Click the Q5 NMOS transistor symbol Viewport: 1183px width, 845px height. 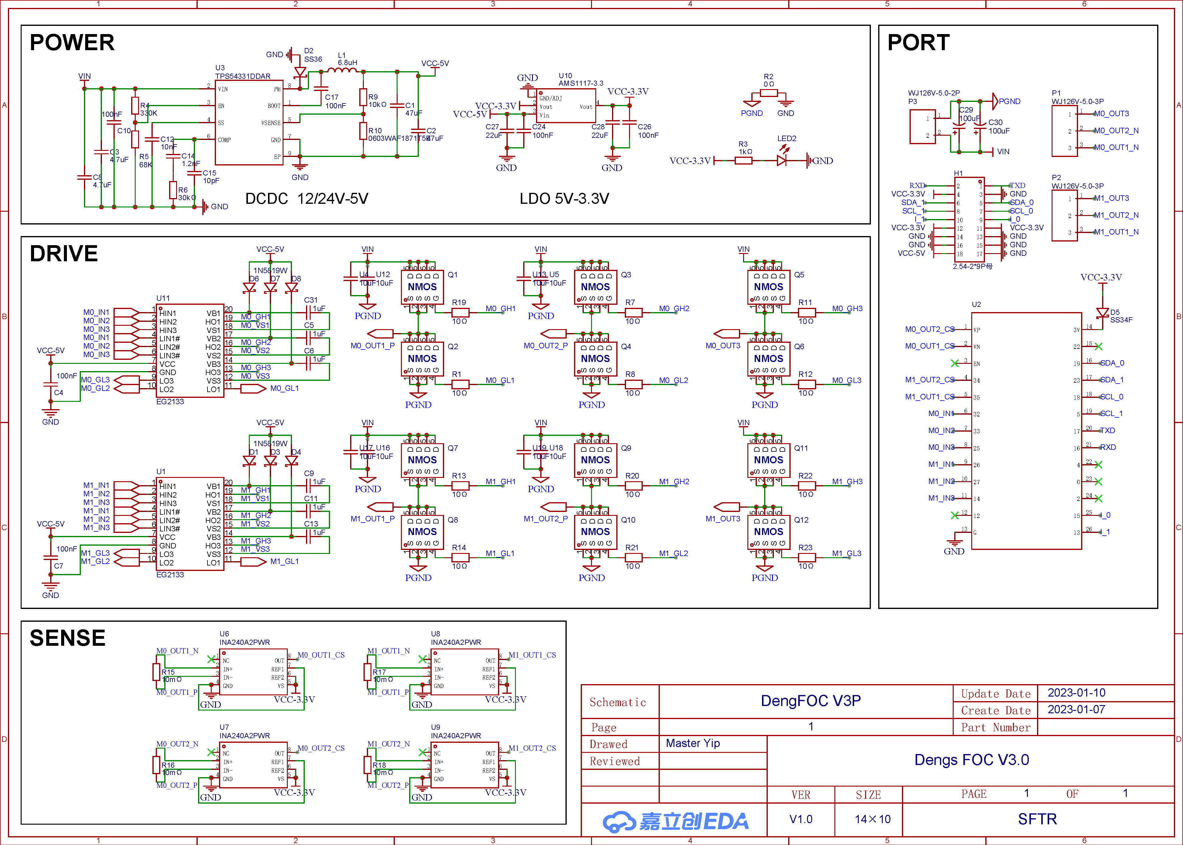[769, 287]
